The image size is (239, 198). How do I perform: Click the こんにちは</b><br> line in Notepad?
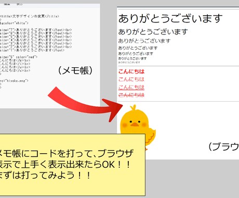coord(15,60)
